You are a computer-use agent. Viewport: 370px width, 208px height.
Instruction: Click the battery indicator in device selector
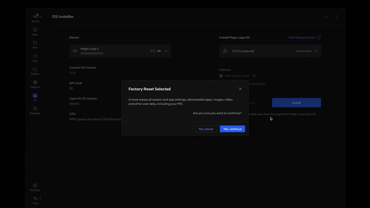tap(160, 51)
